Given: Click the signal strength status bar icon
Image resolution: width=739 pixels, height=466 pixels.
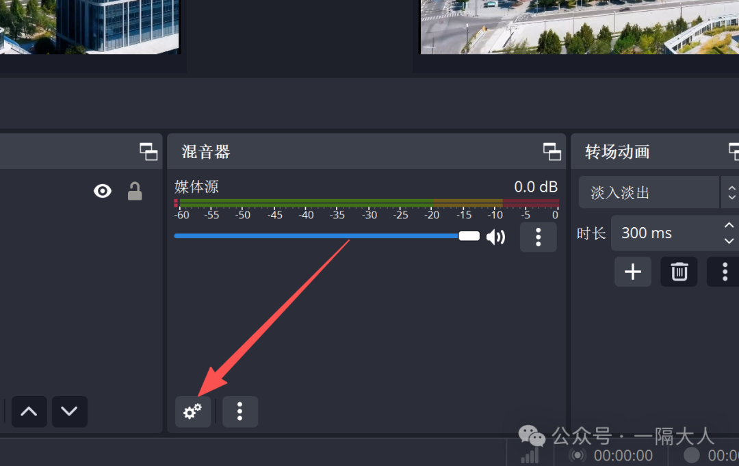Looking at the screenshot, I should pos(529,455).
